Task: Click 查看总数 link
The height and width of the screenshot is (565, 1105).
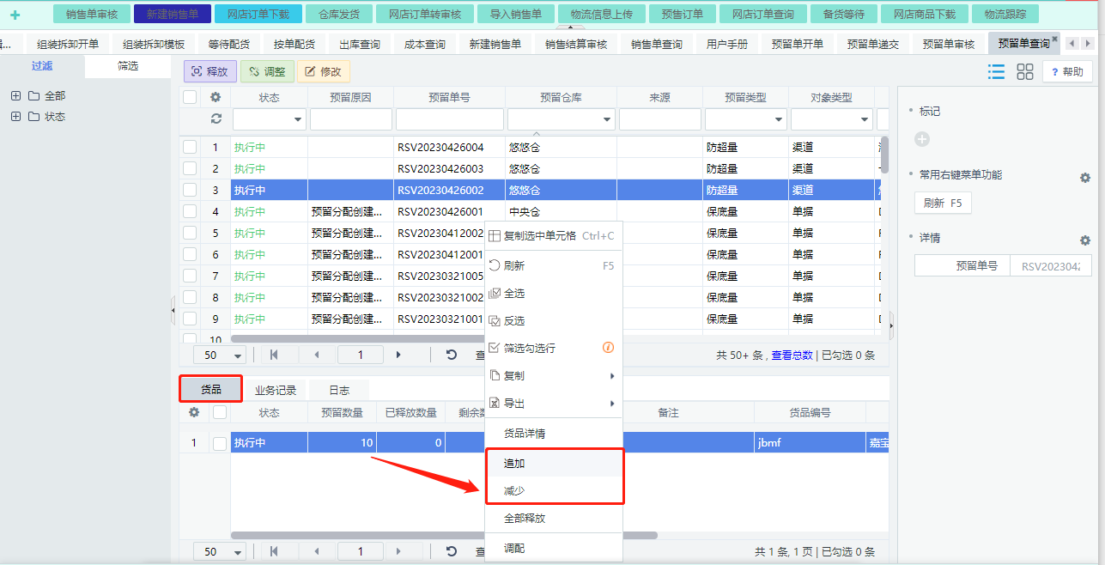Action: (792, 355)
